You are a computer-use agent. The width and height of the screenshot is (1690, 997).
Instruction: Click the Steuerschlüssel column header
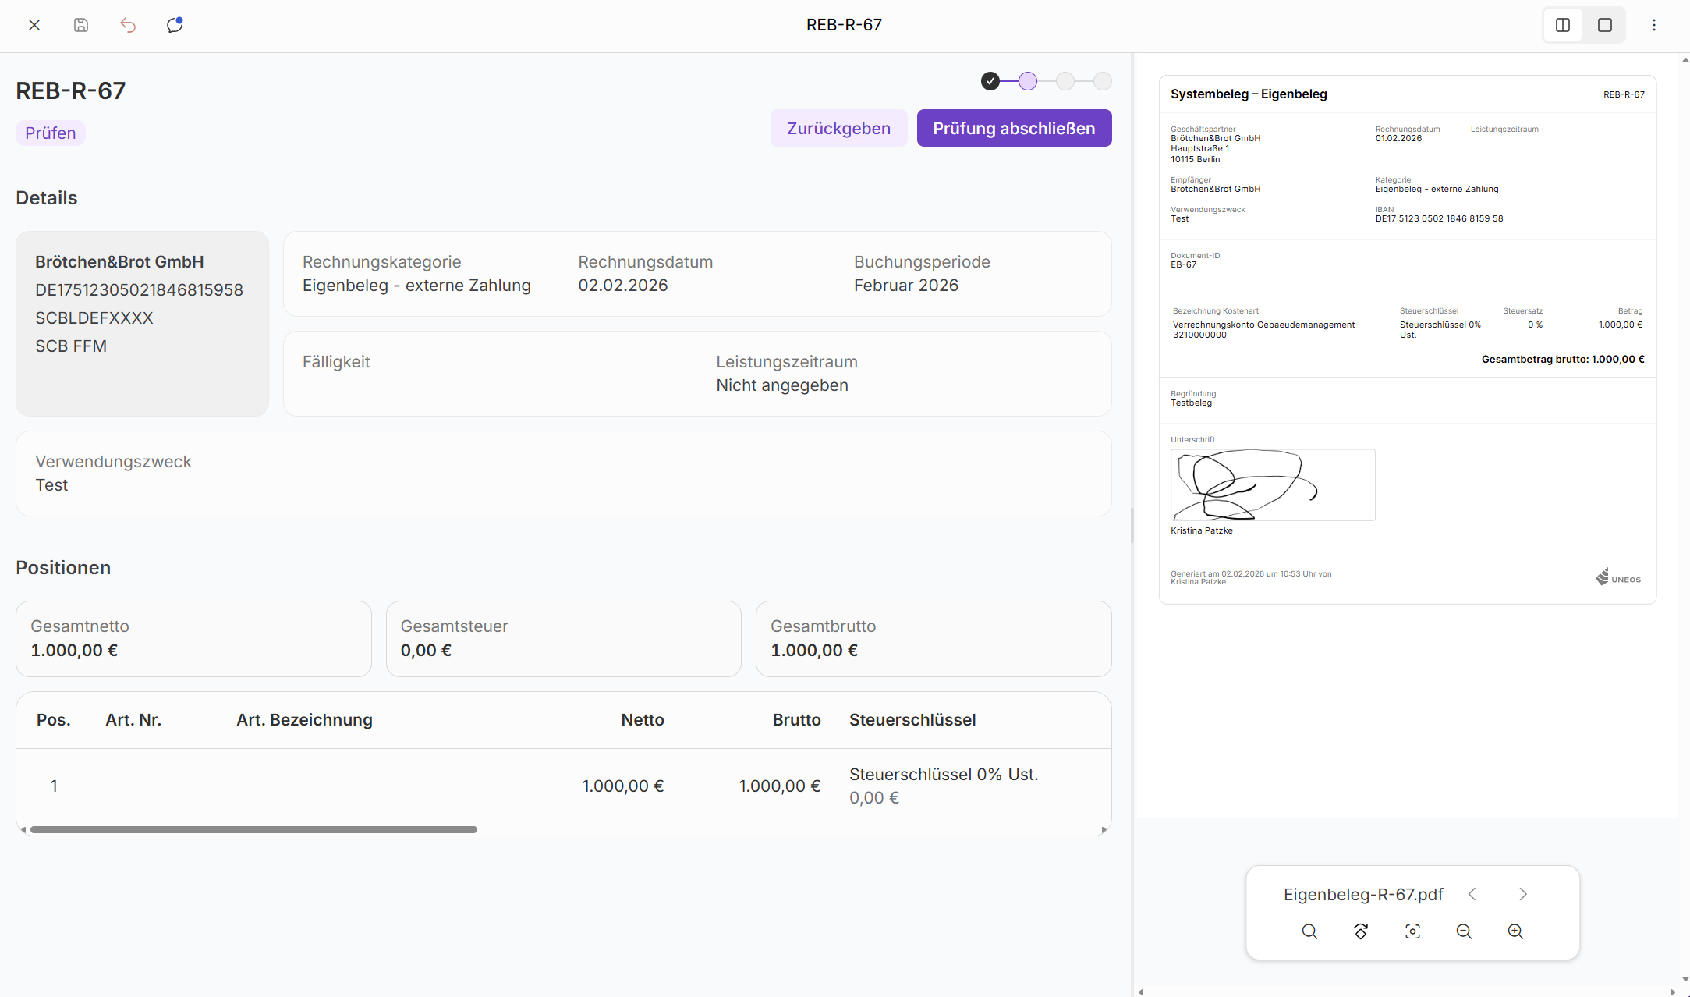(x=912, y=719)
